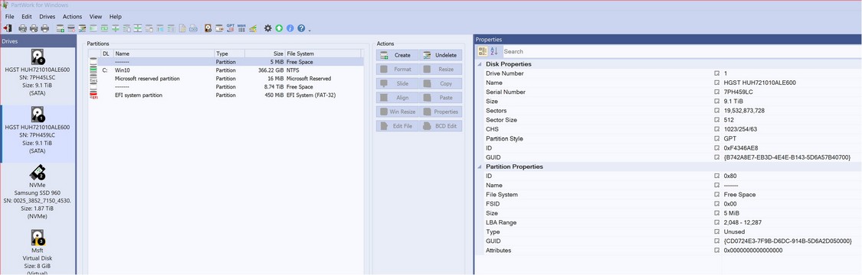
Task: Sort partitions by the Name column header
Action: point(163,53)
